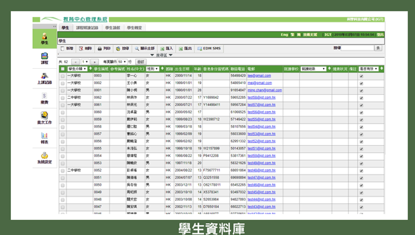Open the 技術支援 support link
The height and width of the screenshot is (235, 415).
coord(310,35)
